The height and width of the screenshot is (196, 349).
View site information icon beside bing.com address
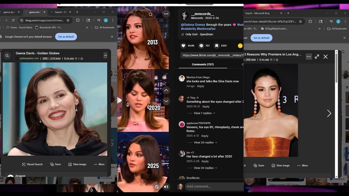coord(22,20)
